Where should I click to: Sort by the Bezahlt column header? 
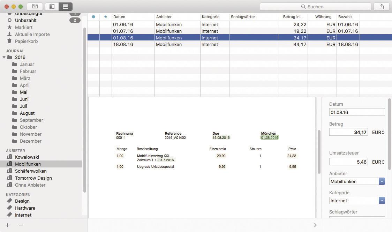pyautogui.click(x=347, y=17)
